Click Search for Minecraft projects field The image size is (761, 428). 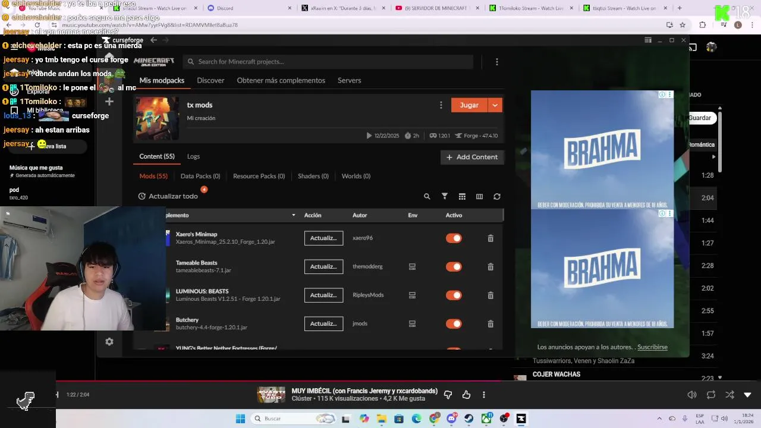328,62
